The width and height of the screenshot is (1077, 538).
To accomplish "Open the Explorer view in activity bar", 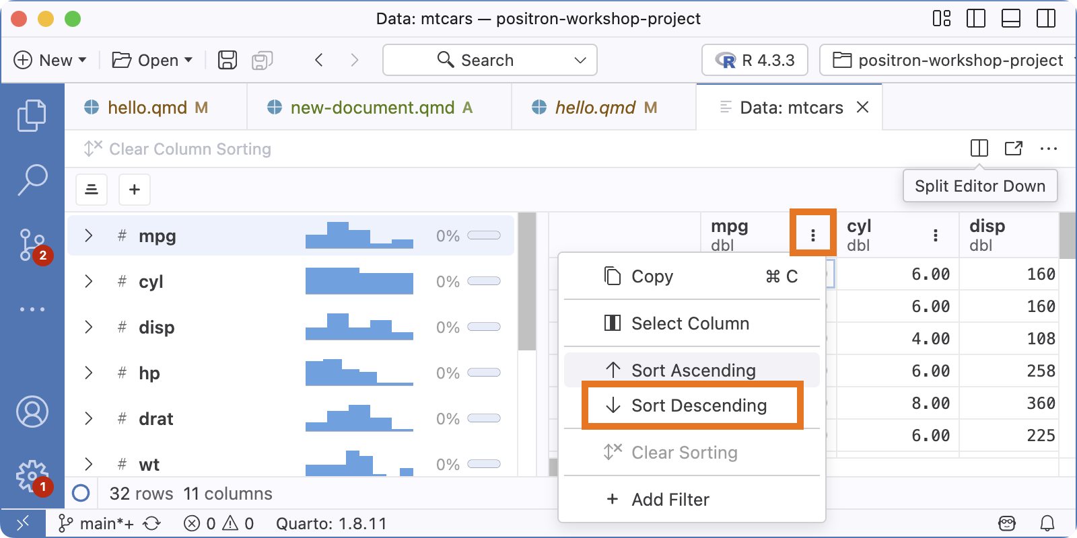I will (x=32, y=115).
